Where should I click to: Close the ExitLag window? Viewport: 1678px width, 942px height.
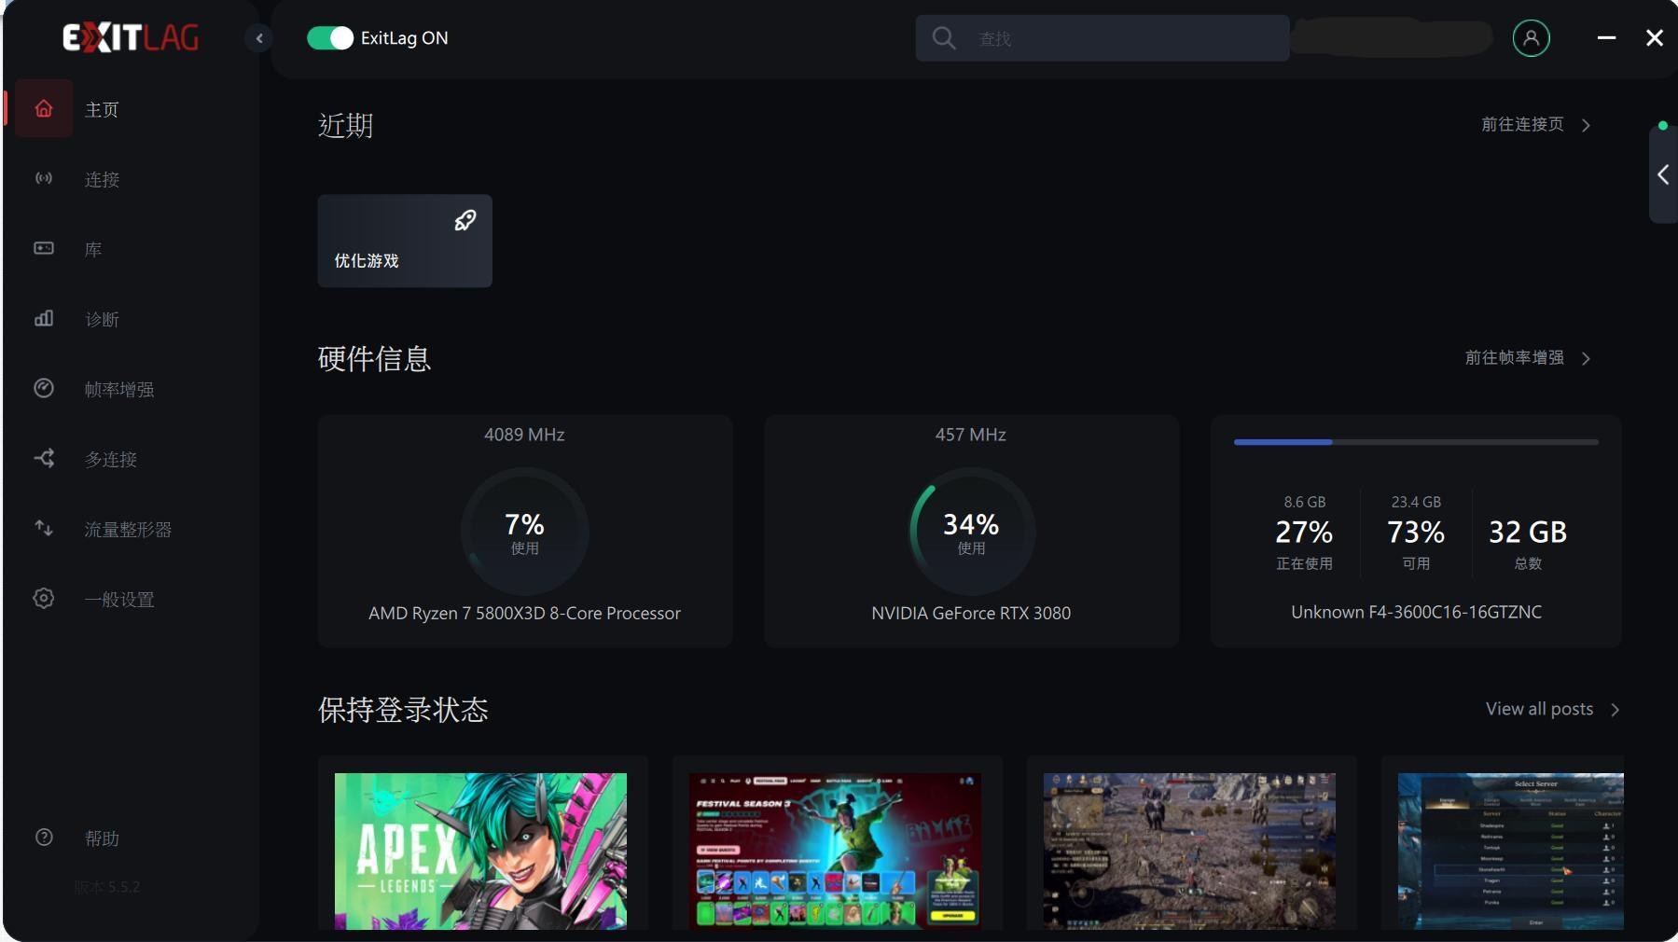point(1655,38)
